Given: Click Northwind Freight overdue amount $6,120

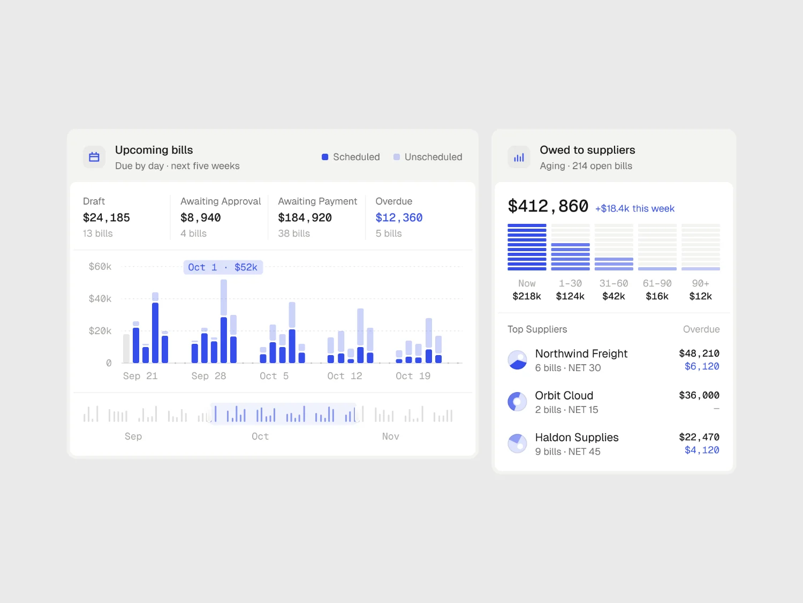Looking at the screenshot, I should (x=702, y=366).
